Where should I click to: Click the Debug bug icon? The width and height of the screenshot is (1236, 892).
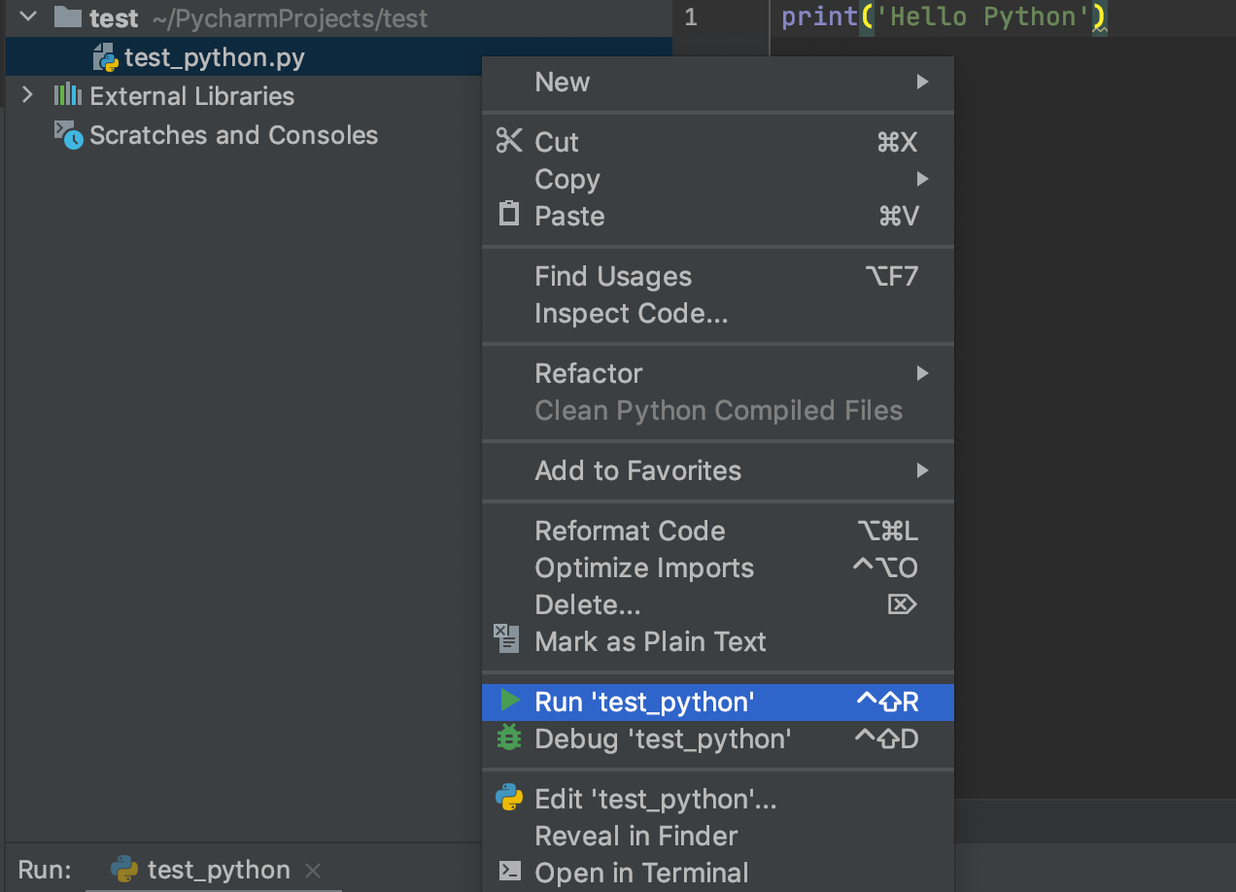509,738
